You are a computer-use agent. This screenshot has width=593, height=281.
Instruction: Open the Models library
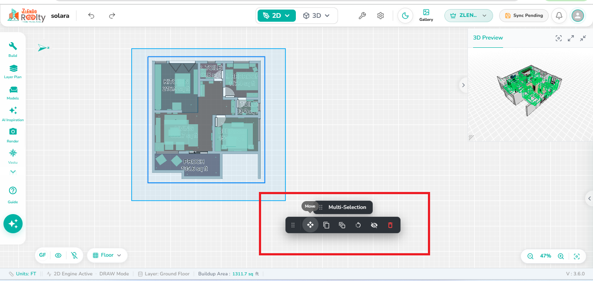click(13, 93)
